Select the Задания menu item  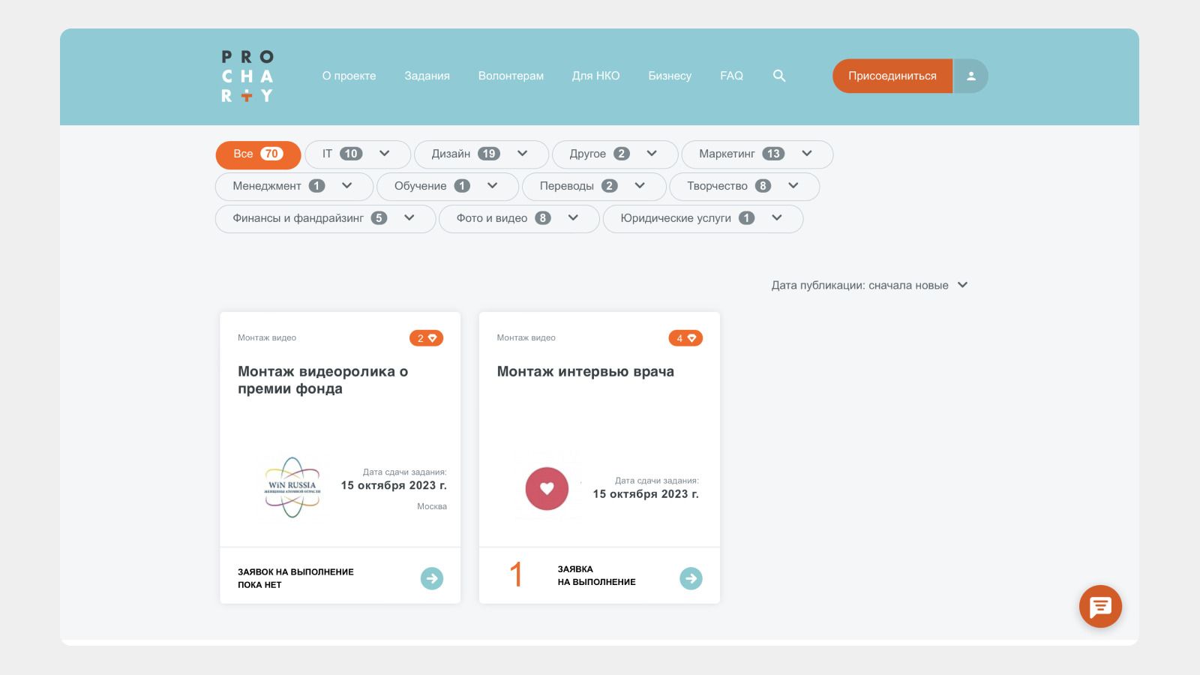point(427,76)
